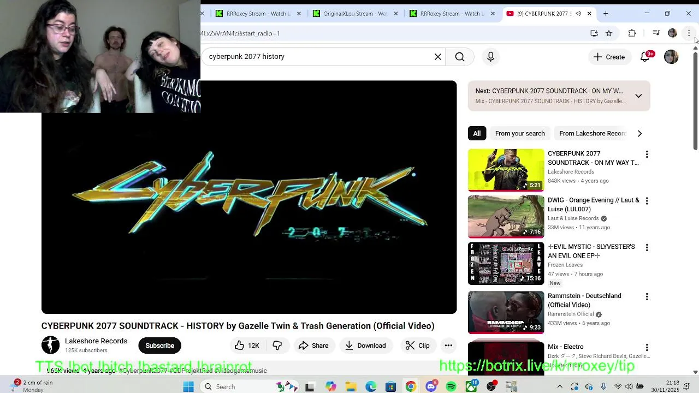
Task: Download the video
Action: click(x=365, y=346)
